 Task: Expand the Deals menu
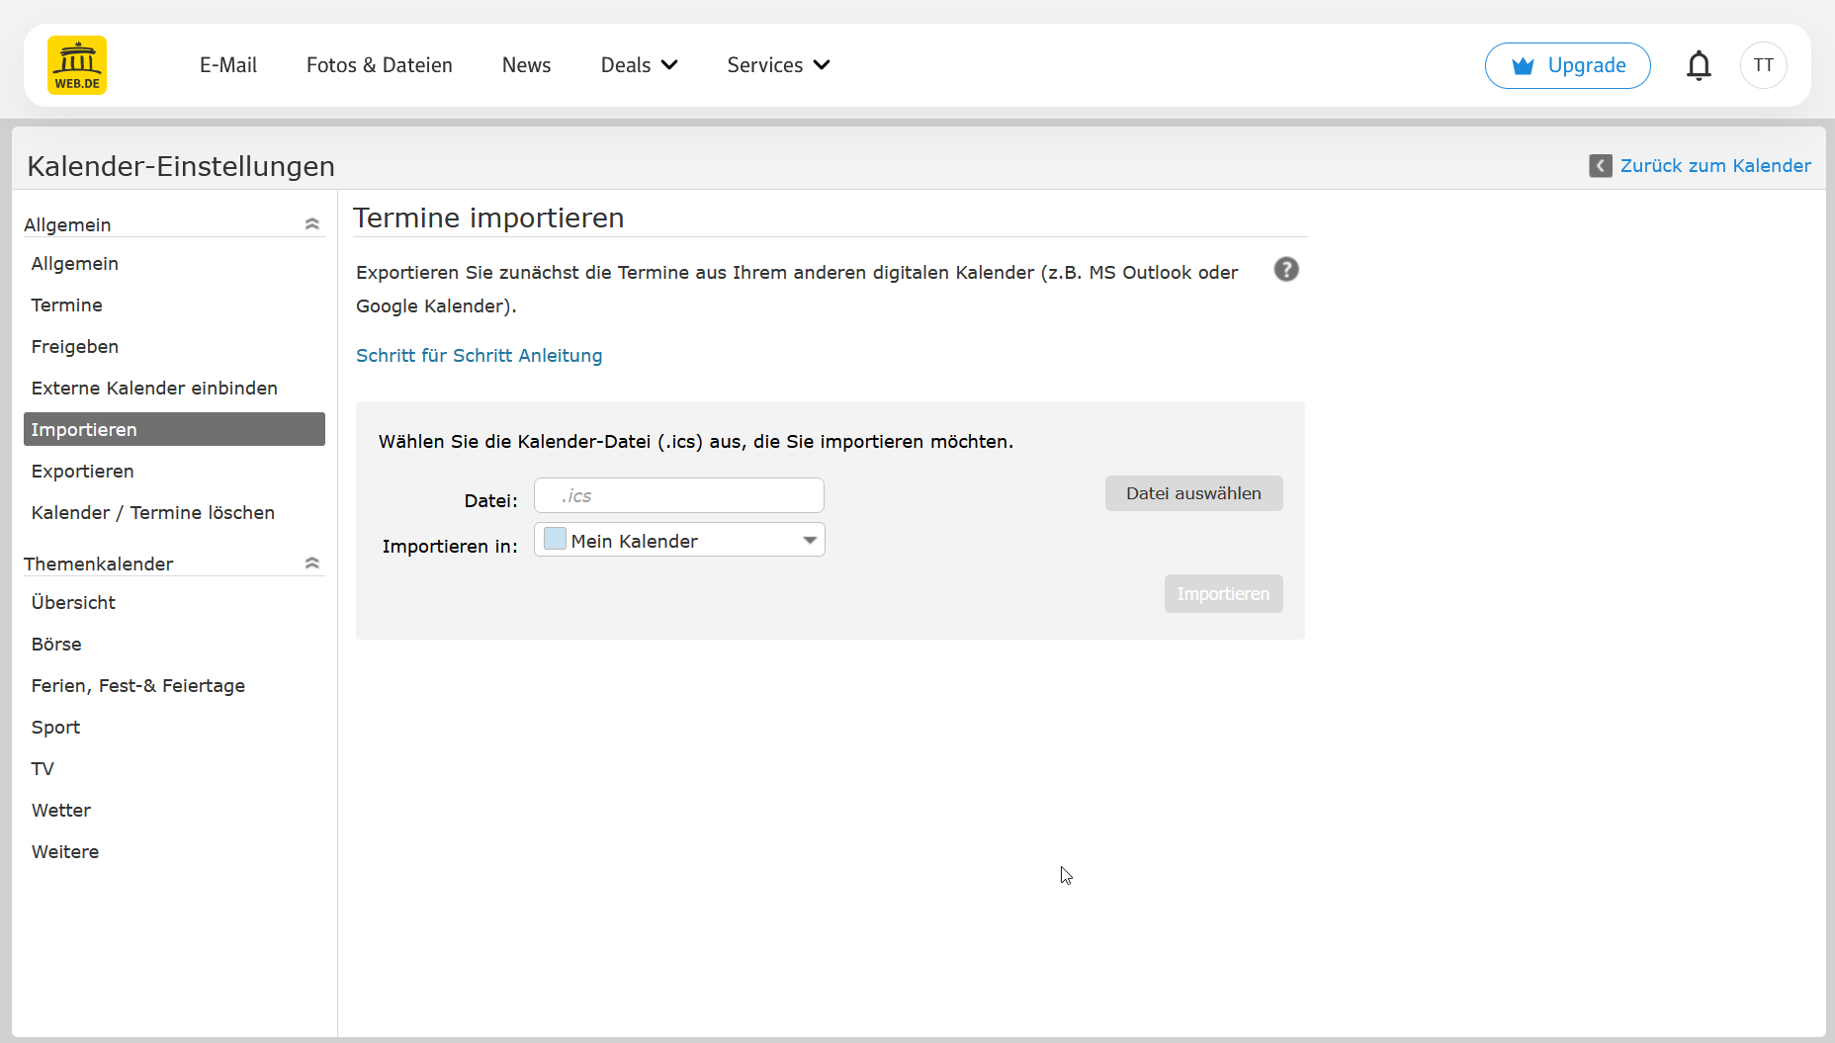tap(639, 65)
